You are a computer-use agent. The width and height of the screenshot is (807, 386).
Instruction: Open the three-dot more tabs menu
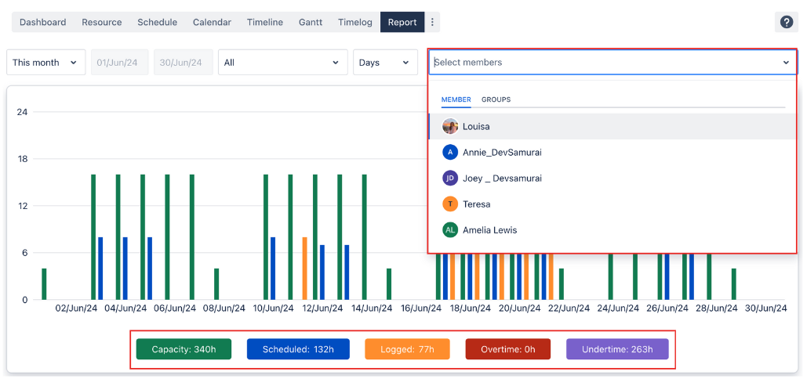432,23
